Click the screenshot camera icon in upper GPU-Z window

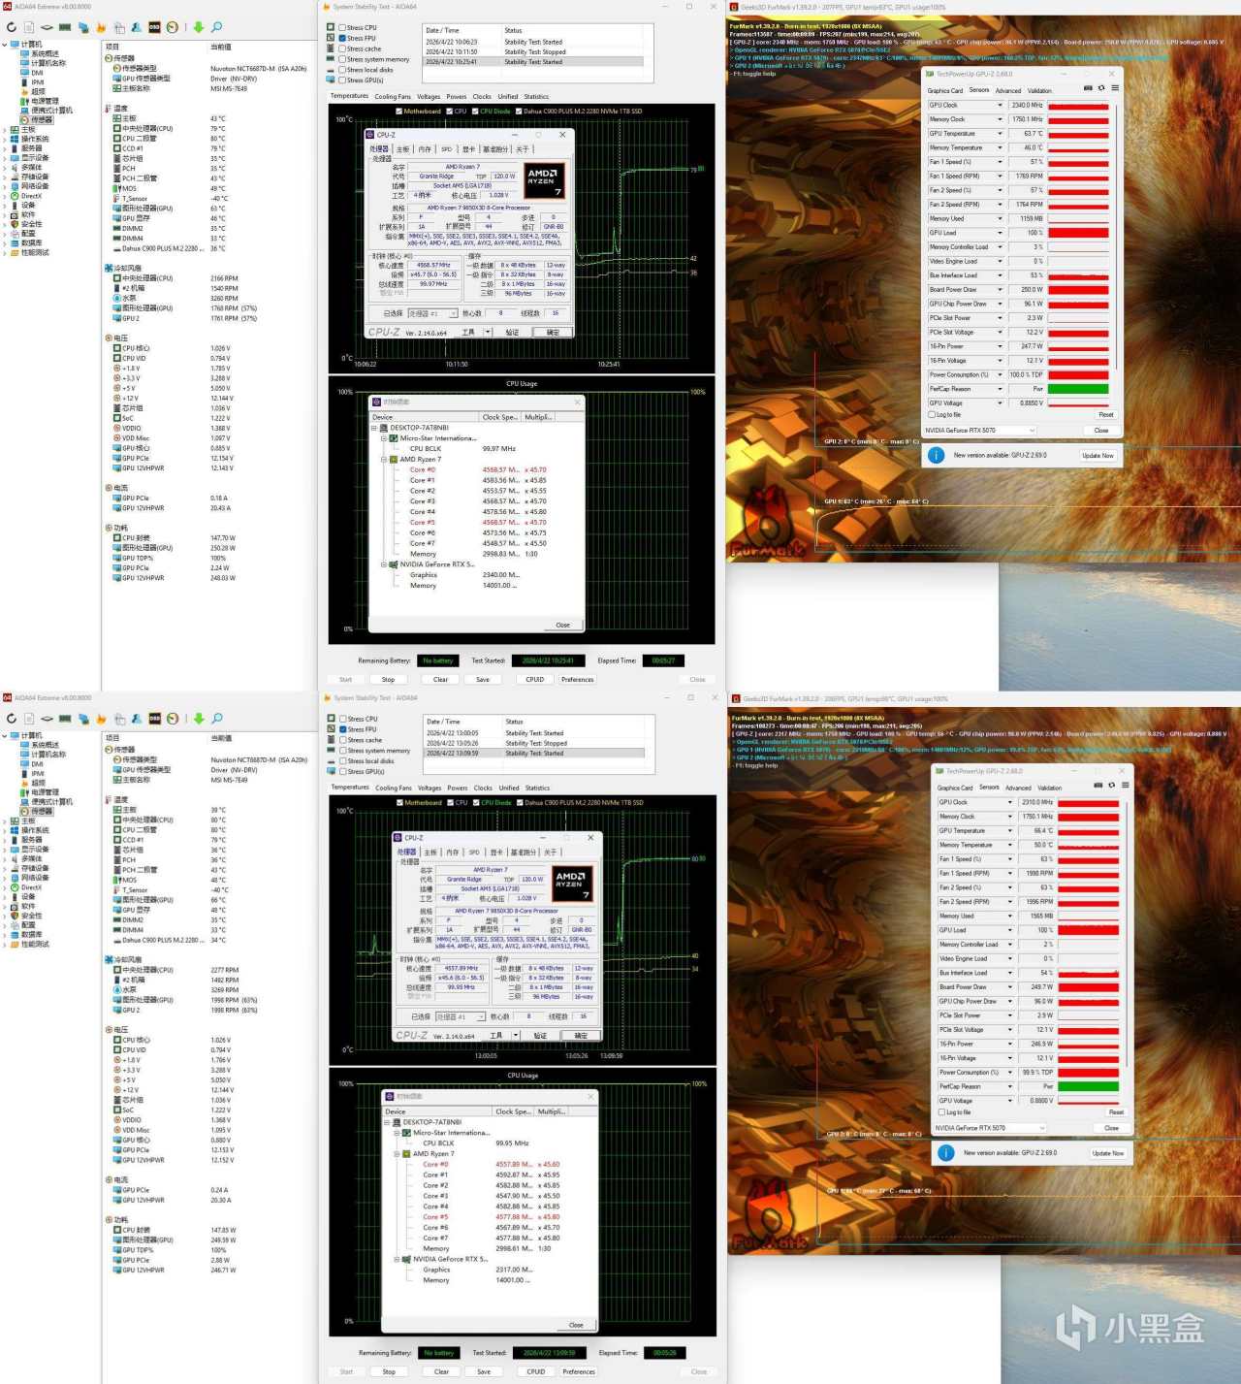tap(1088, 88)
